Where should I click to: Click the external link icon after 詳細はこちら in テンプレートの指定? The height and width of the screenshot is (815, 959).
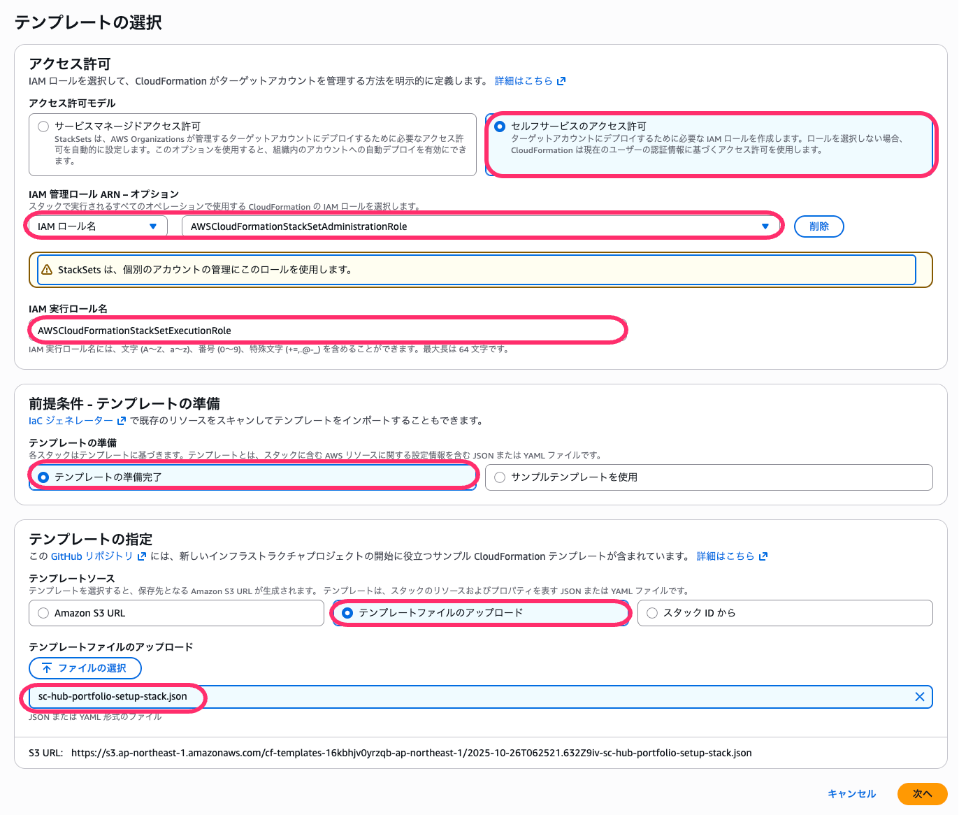point(763,556)
